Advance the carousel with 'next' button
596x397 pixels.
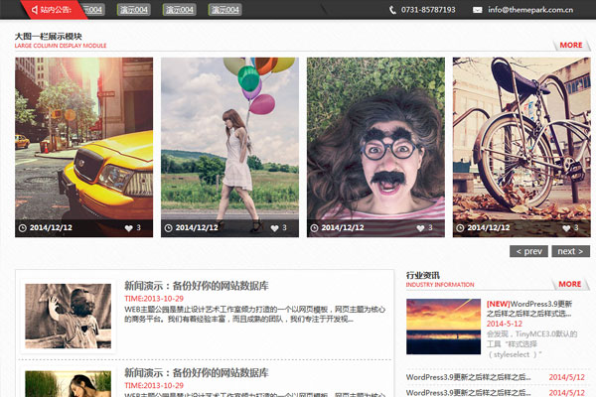point(570,251)
